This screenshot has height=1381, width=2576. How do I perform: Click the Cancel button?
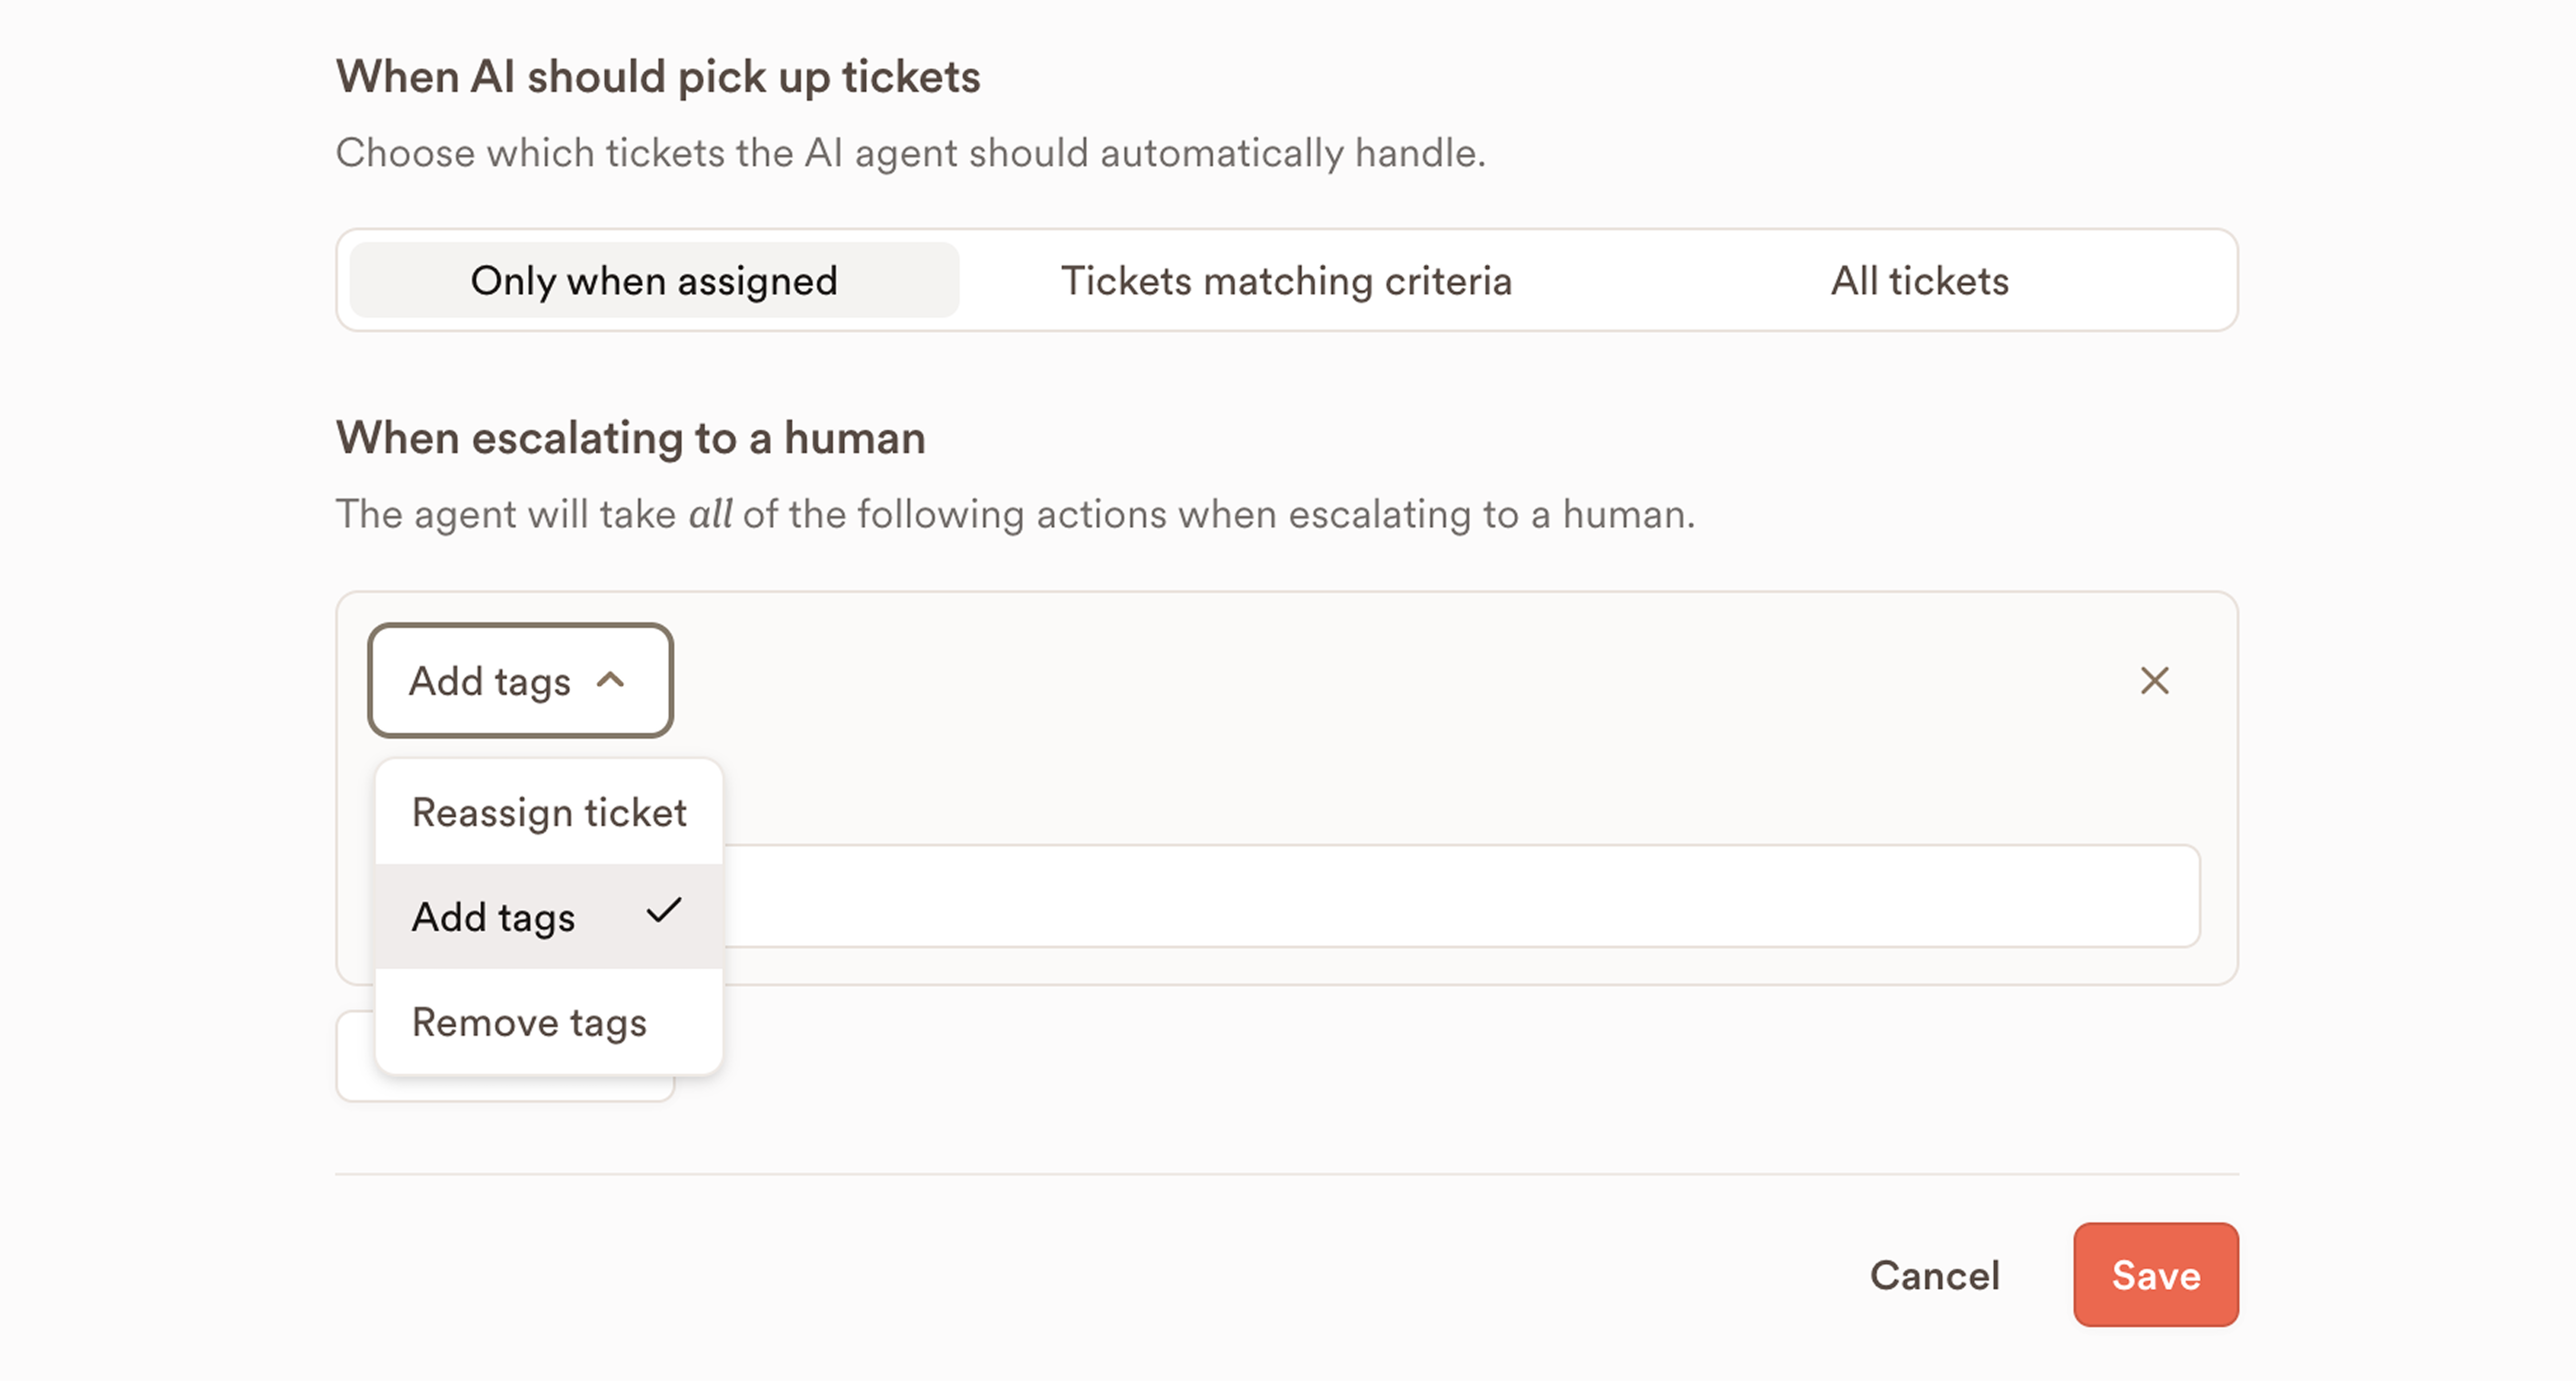[x=1934, y=1275]
